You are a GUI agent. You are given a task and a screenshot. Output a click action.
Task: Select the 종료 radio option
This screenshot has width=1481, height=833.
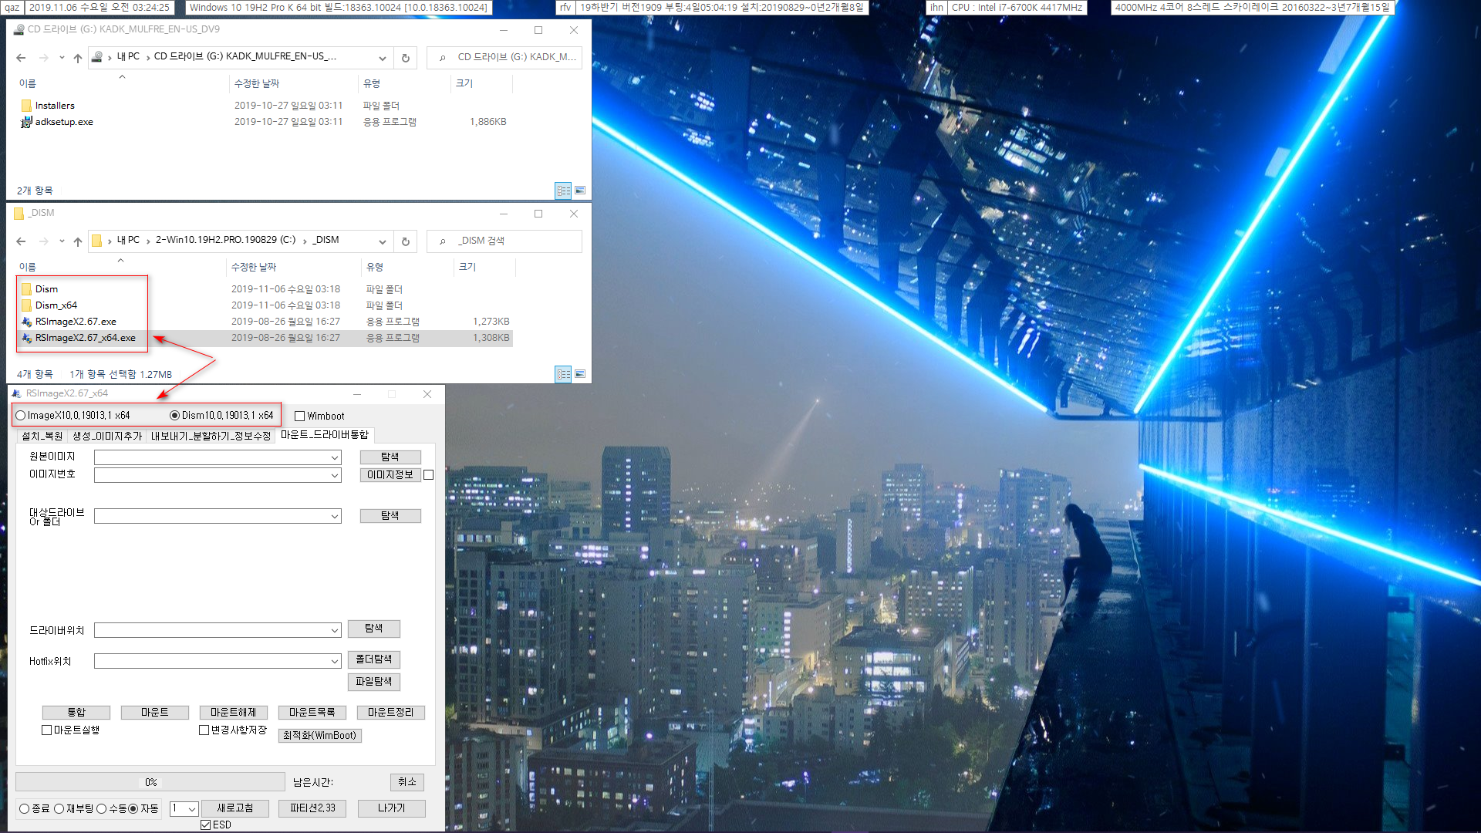(25, 809)
